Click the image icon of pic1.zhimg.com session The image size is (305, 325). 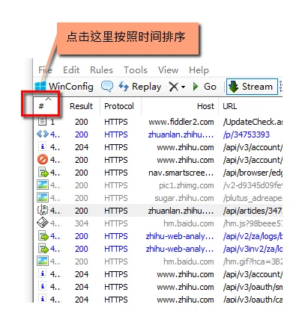(43, 185)
